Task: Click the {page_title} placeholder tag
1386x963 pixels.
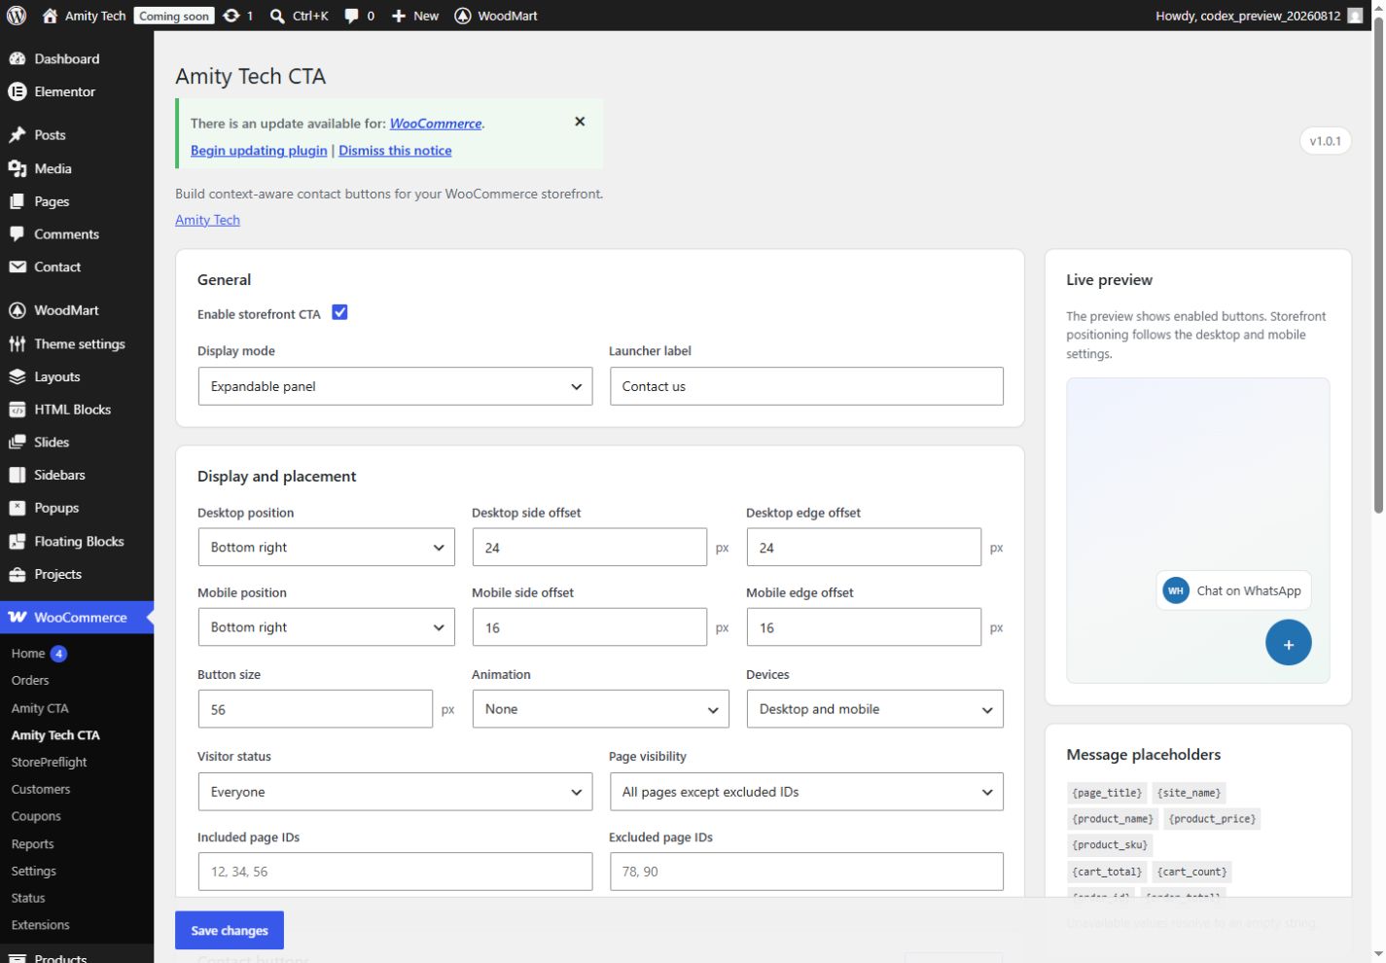Action: tap(1107, 793)
